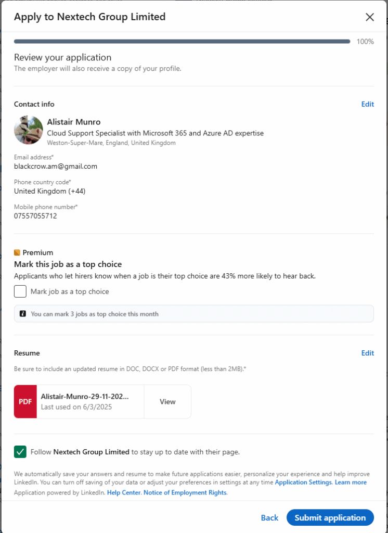Click Alistair Munro's profile photo

[x=29, y=130]
